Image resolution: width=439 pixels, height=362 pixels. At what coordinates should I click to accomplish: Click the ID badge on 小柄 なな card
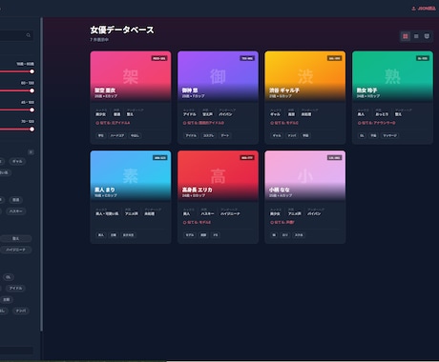coord(334,158)
